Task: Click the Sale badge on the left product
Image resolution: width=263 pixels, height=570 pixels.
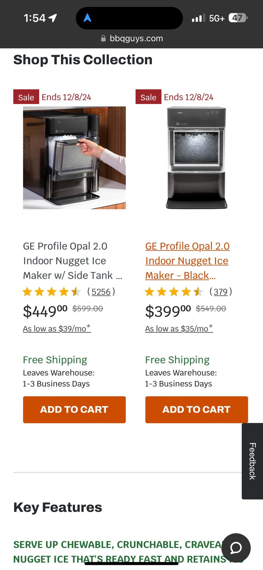Action: tap(26, 97)
